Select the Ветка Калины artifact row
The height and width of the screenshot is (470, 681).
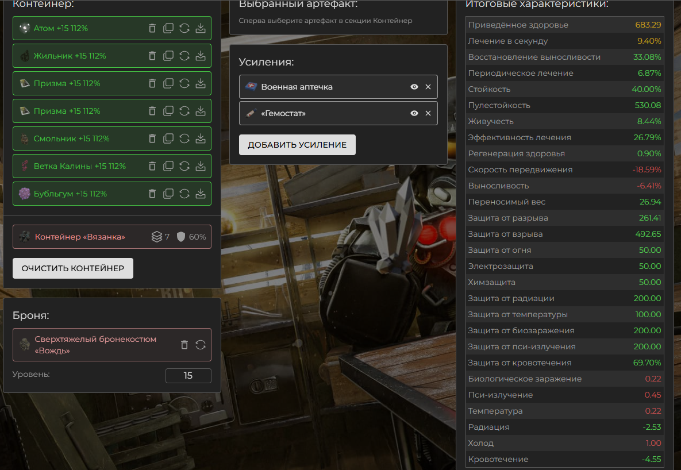79,166
